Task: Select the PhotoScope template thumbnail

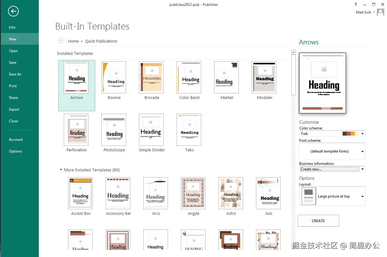Action: click(114, 130)
